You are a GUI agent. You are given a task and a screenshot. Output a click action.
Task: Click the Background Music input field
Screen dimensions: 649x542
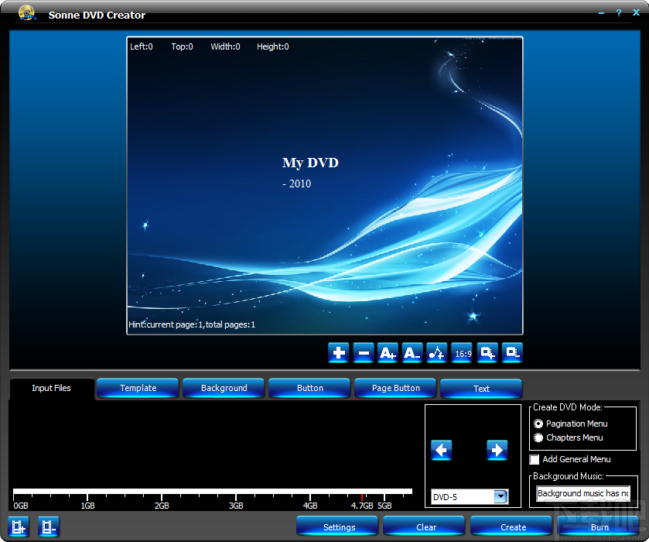point(582,493)
